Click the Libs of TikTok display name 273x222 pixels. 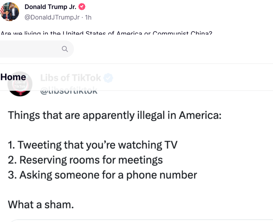(71, 78)
